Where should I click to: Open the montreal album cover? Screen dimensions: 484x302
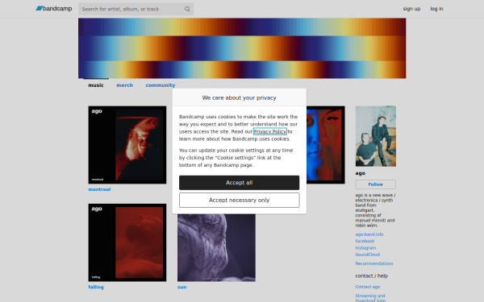click(x=127, y=145)
